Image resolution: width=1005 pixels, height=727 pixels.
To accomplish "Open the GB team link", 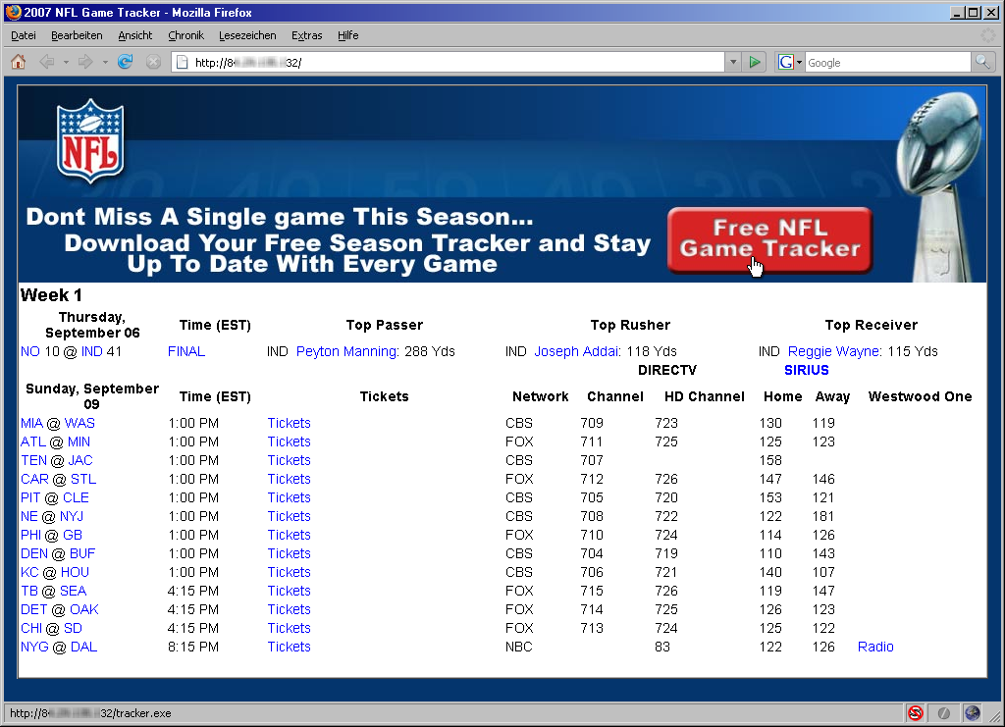I will pyautogui.click(x=73, y=534).
